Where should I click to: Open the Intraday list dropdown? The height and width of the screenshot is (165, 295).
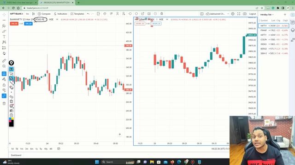[267, 15]
